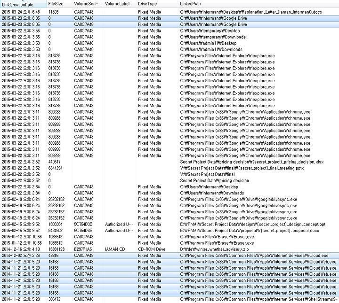Screen dimensions: 339x303
Task: Select C:\Users\temporary\Downloads path row
Action: (x=213, y=37)
